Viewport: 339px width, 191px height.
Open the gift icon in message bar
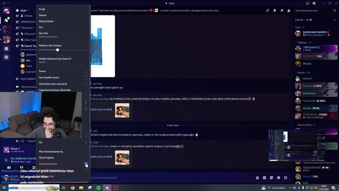click(x=257, y=178)
